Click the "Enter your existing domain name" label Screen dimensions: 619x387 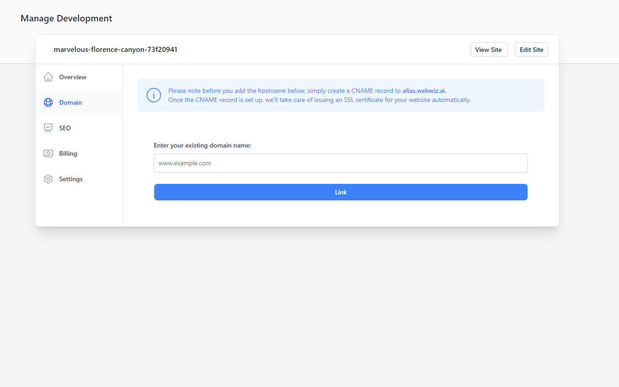(203, 145)
